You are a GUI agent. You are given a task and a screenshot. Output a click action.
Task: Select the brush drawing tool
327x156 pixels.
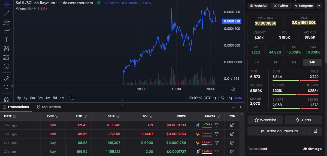point(6,31)
